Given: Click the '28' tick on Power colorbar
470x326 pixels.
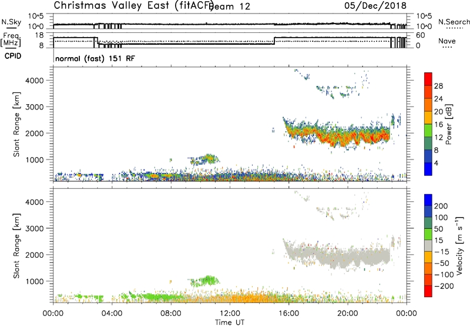Looking at the screenshot, I should tap(438, 86).
